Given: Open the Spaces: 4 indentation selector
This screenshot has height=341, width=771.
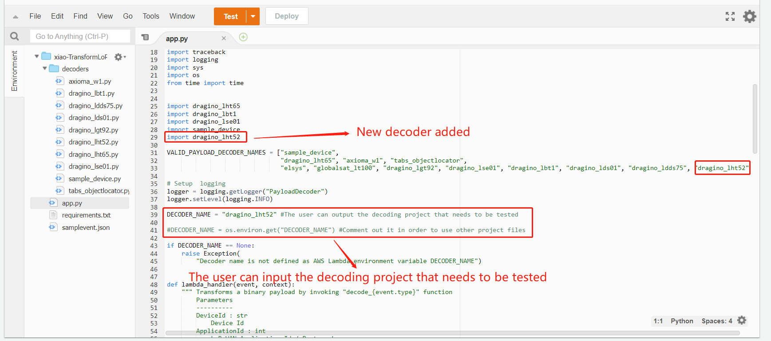Looking at the screenshot, I should [x=717, y=321].
